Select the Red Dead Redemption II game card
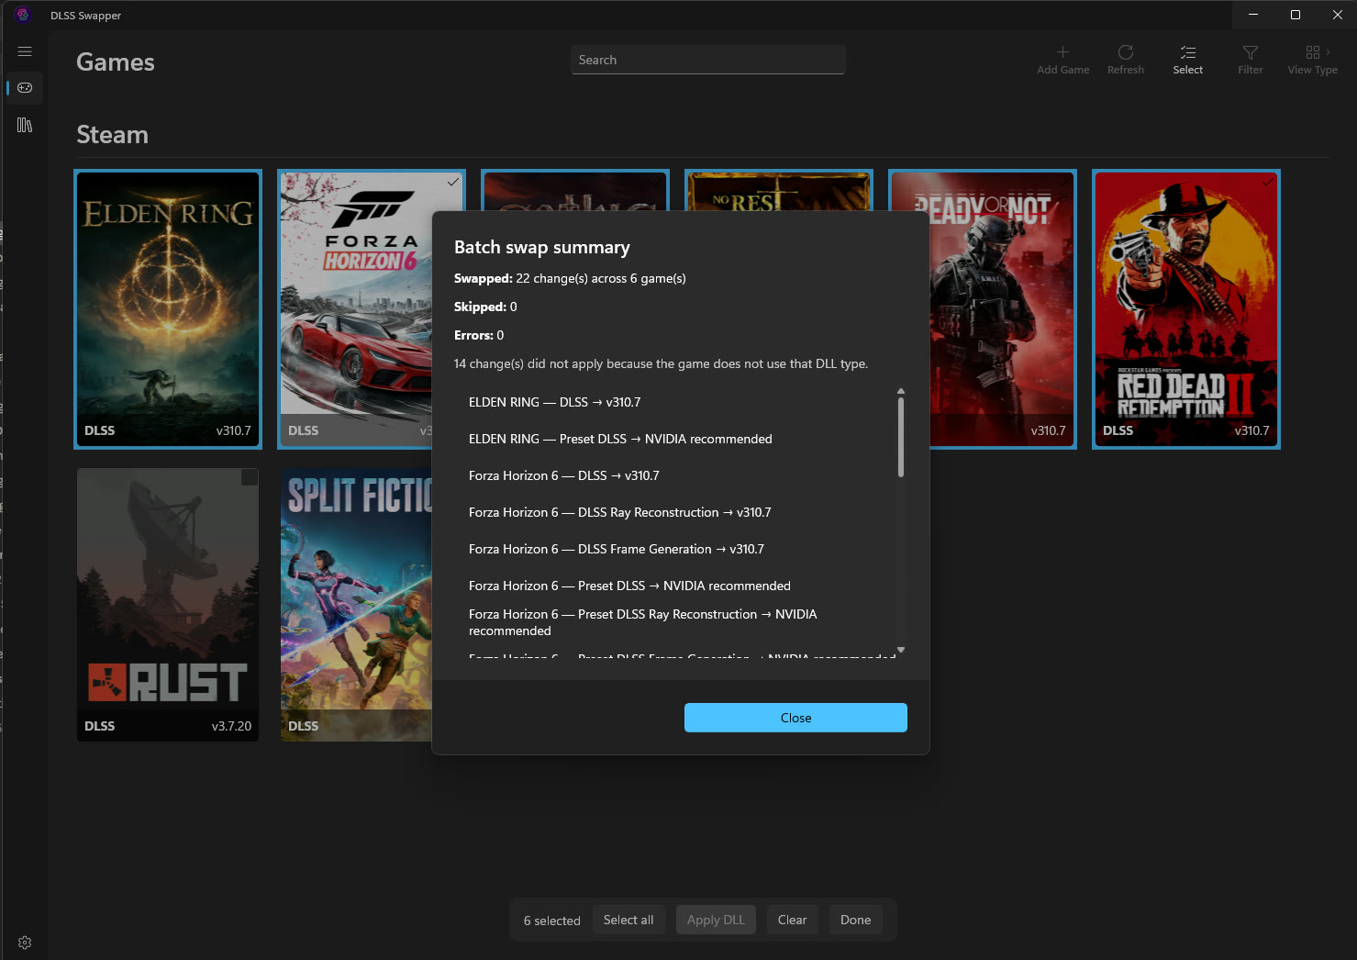The height and width of the screenshot is (960, 1357). pyautogui.click(x=1186, y=309)
